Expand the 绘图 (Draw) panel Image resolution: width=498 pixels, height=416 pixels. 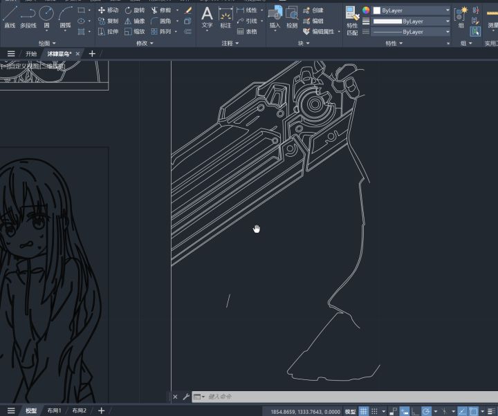click(x=47, y=43)
